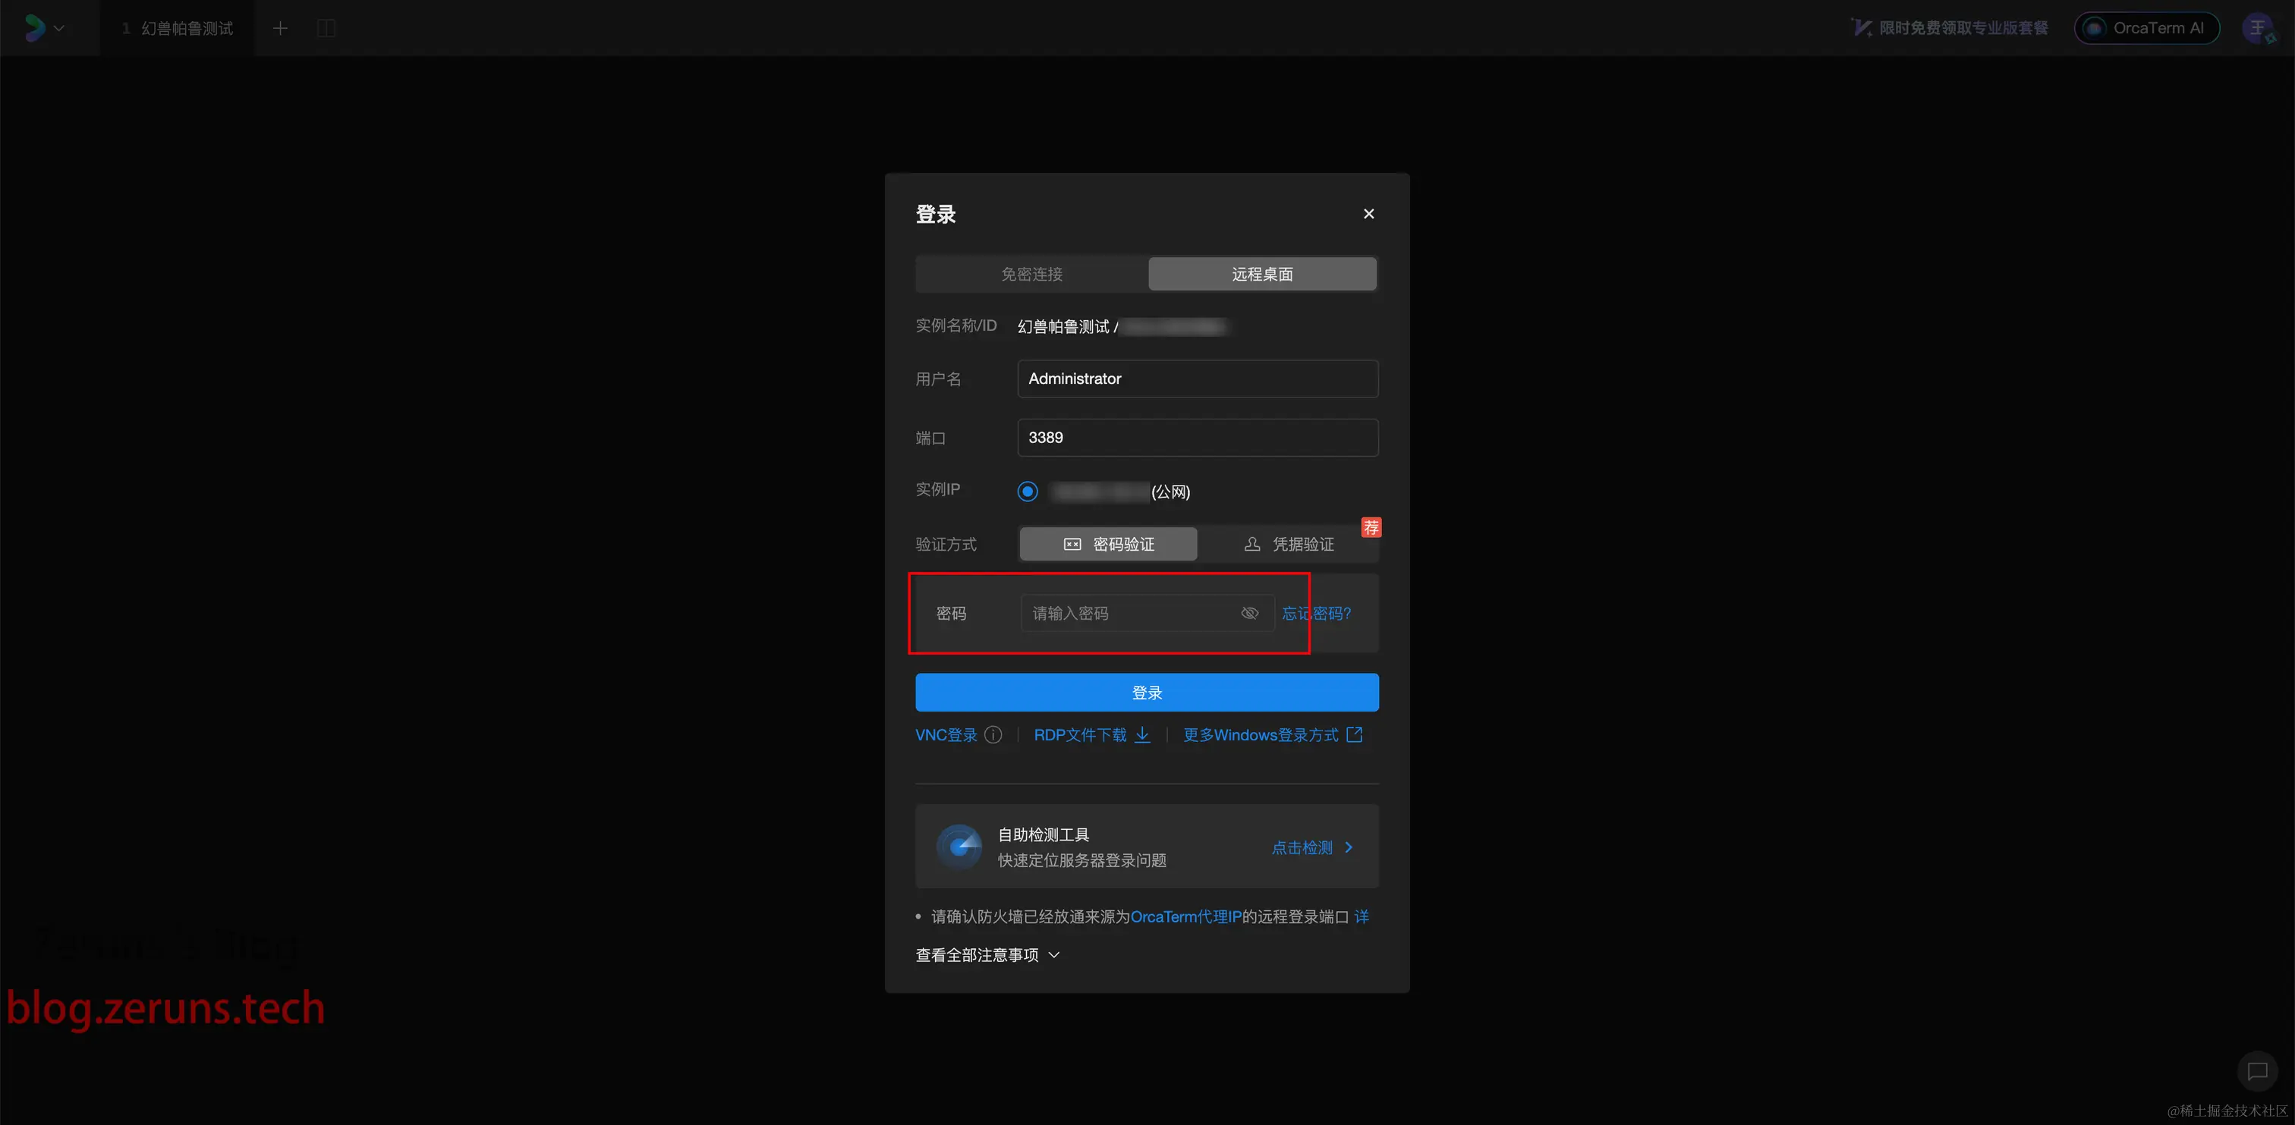Click the RDP file download arrow icon
Viewport: 2295px width, 1125px height.
coord(1142,735)
